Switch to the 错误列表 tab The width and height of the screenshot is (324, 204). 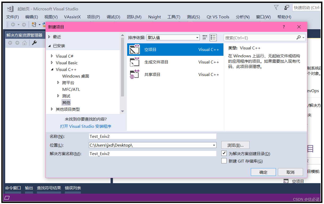click(x=73, y=188)
